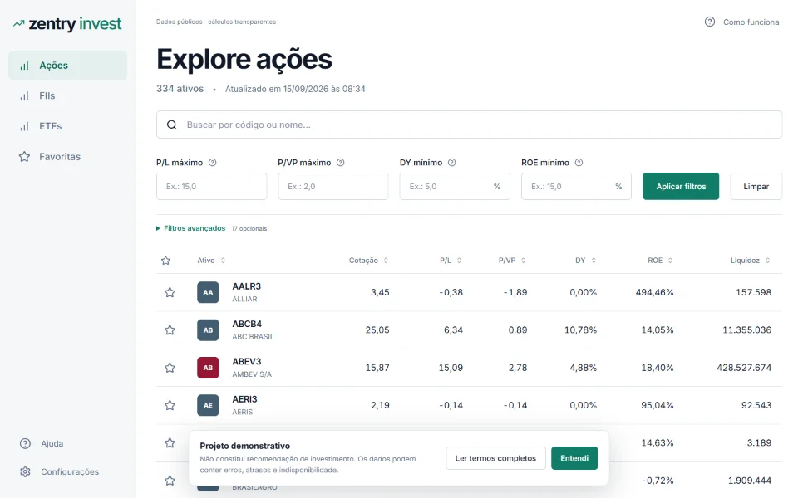Click the search magnifier icon

click(x=172, y=124)
